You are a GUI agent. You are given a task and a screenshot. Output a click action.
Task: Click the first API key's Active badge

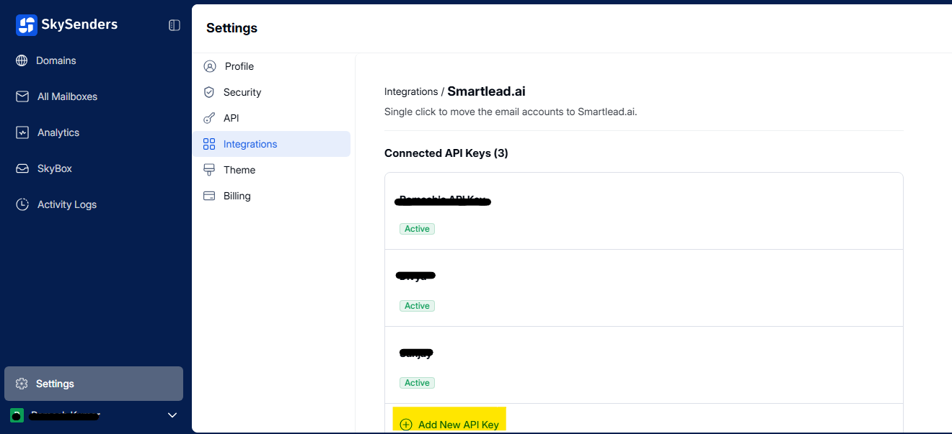click(417, 229)
